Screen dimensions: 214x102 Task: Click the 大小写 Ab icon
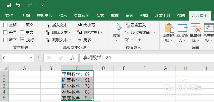tap(80, 25)
